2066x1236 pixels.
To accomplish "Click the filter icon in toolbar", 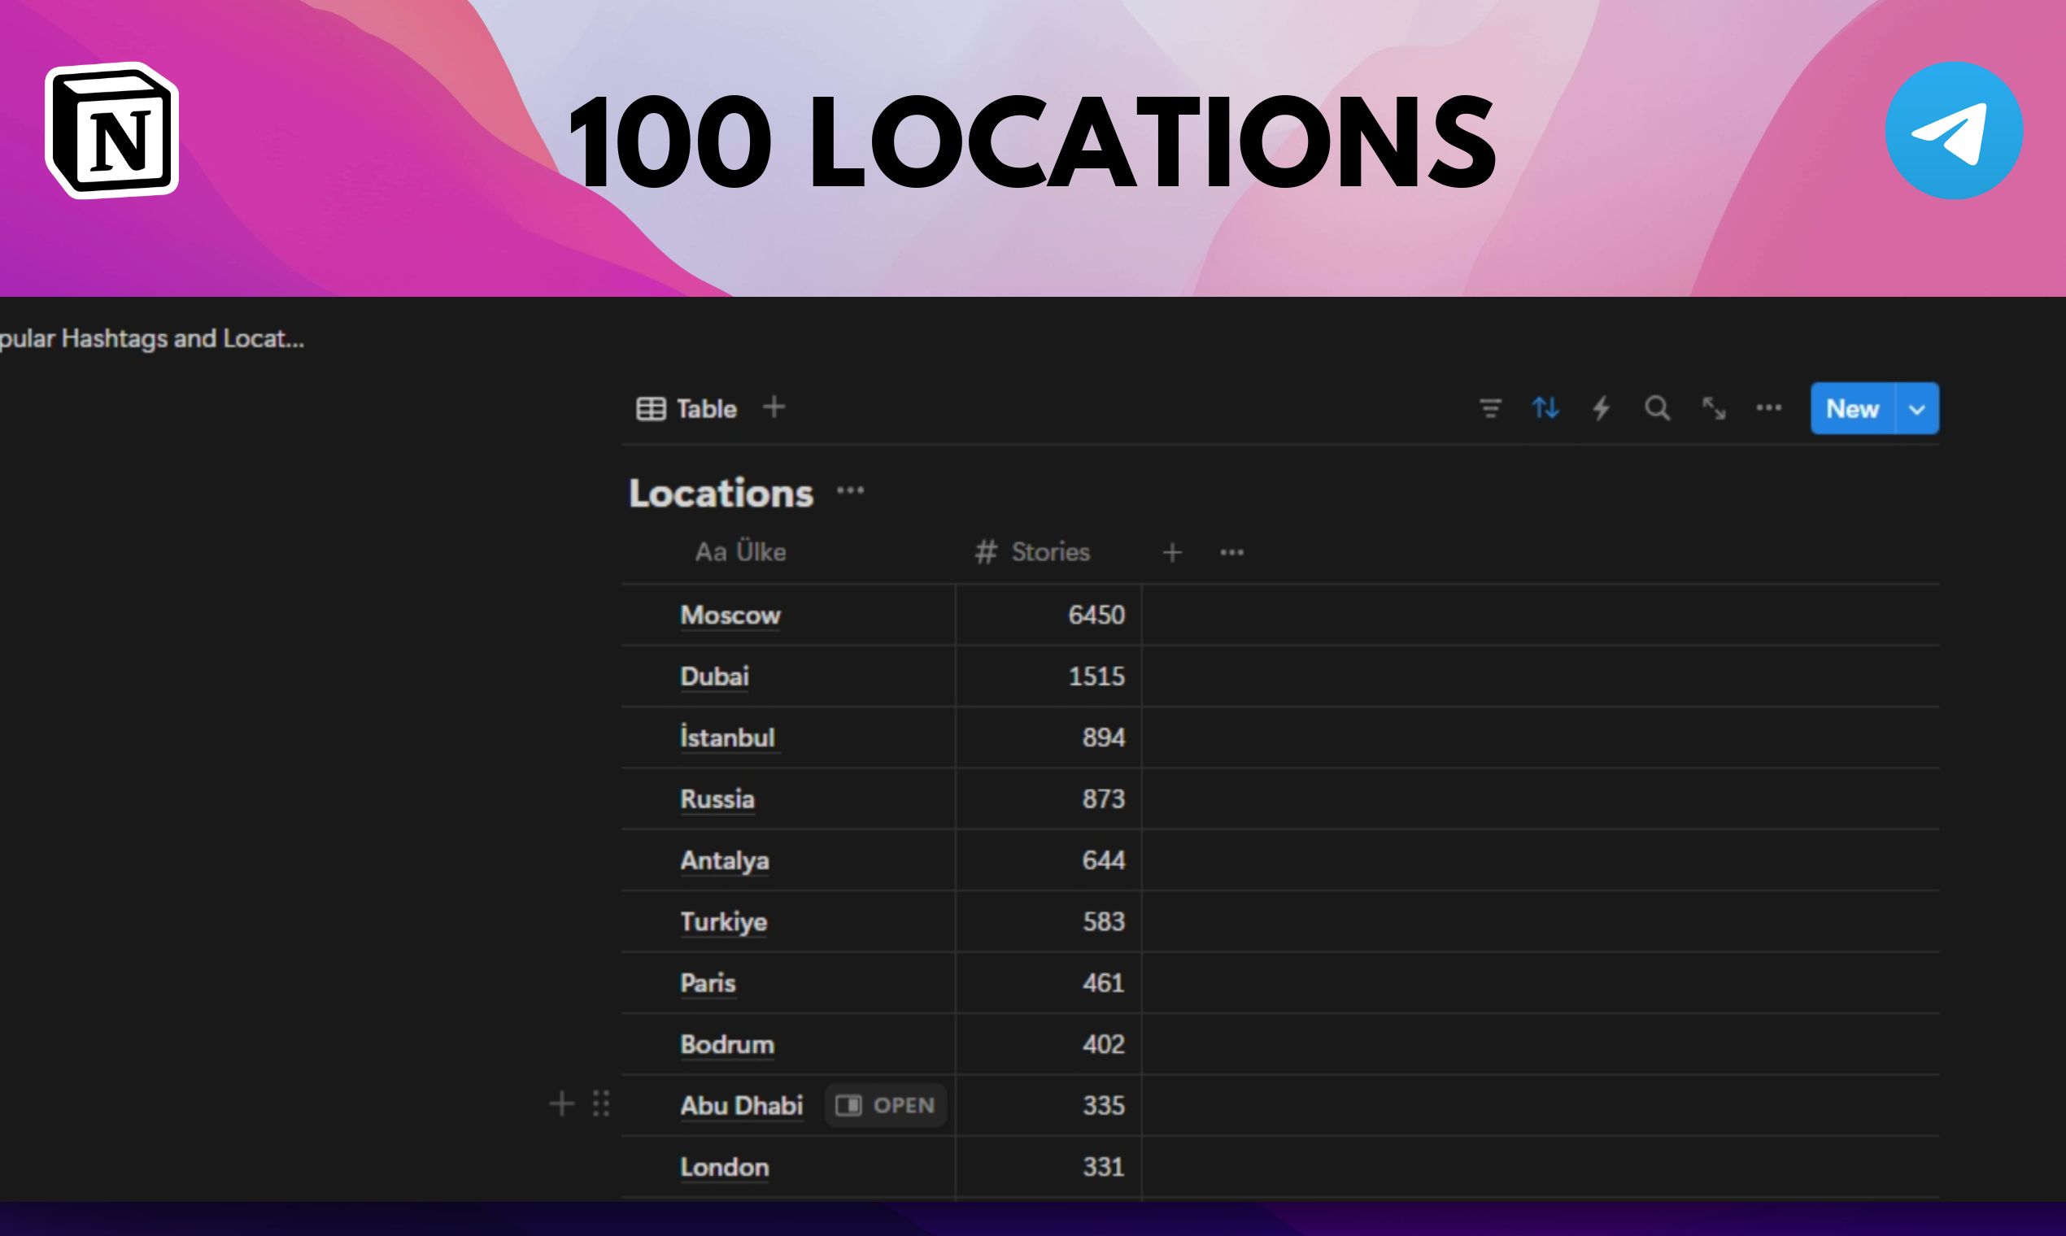I will [1489, 408].
